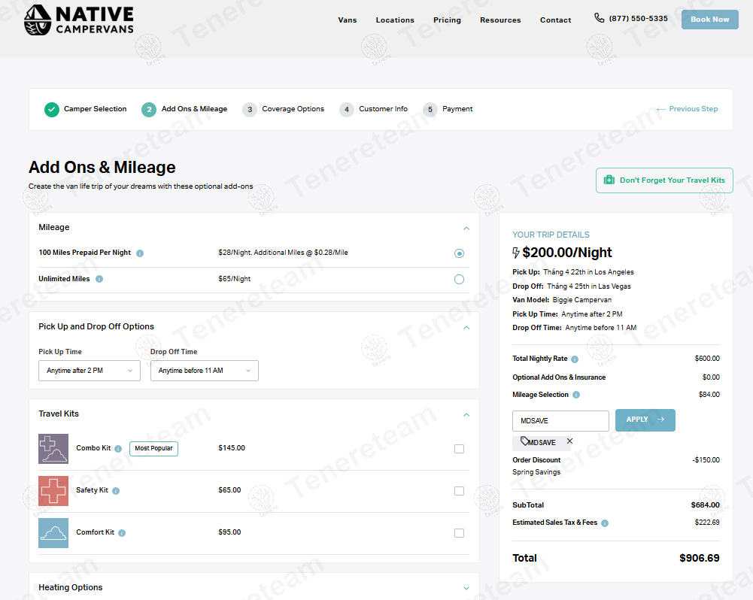Viewport: 753px width, 600px height.
Task: Open the Drop Off Time dropdown
Action: [x=205, y=371]
